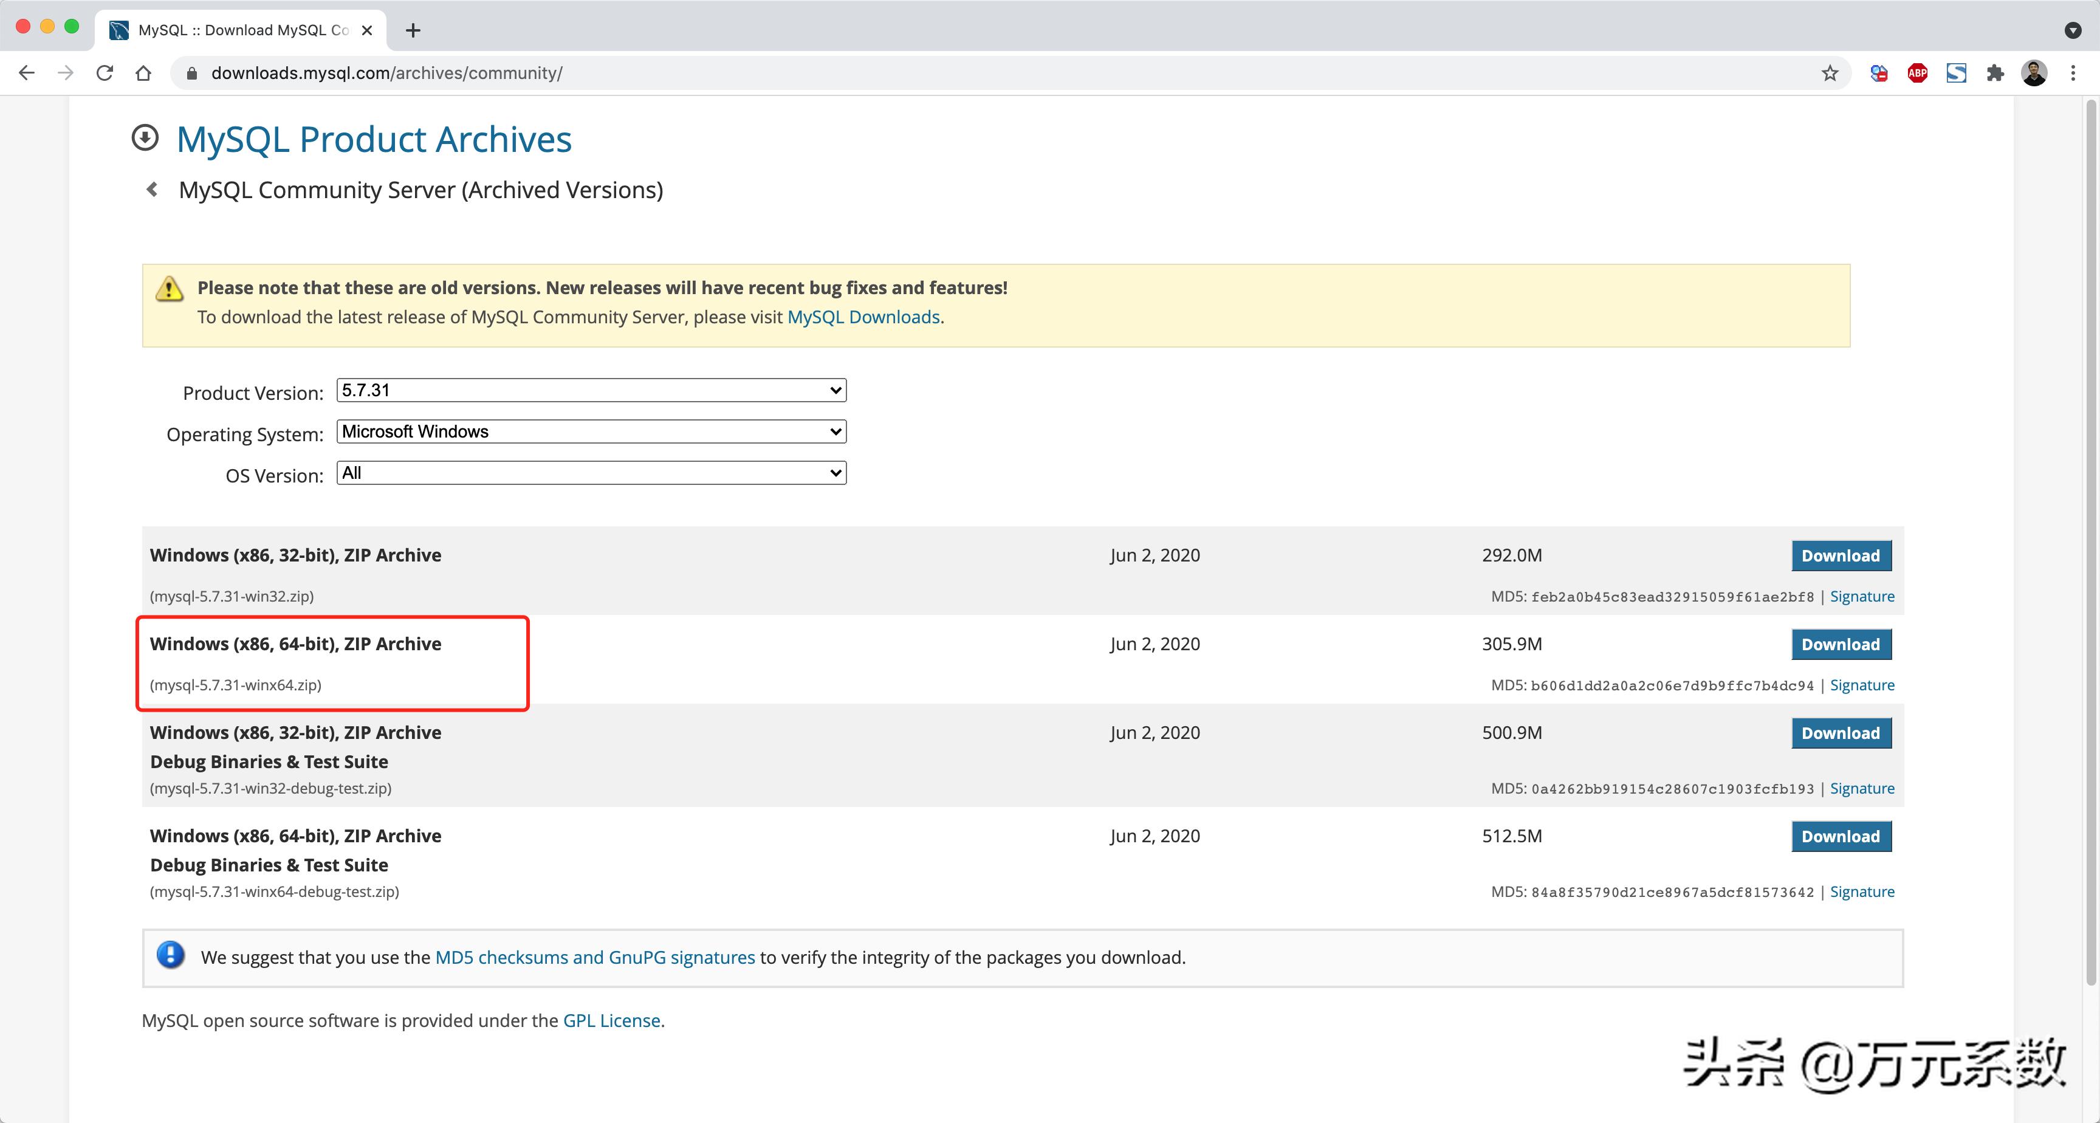Go to browser home page
The width and height of the screenshot is (2100, 1123).
click(143, 74)
